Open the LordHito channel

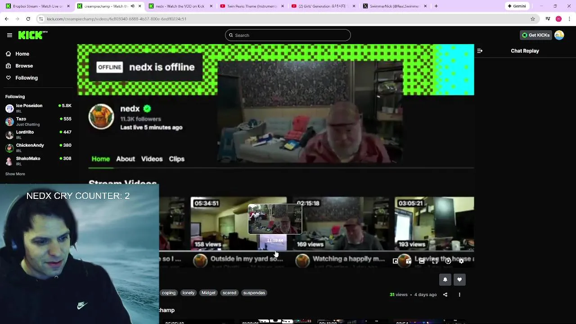pos(38,135)
